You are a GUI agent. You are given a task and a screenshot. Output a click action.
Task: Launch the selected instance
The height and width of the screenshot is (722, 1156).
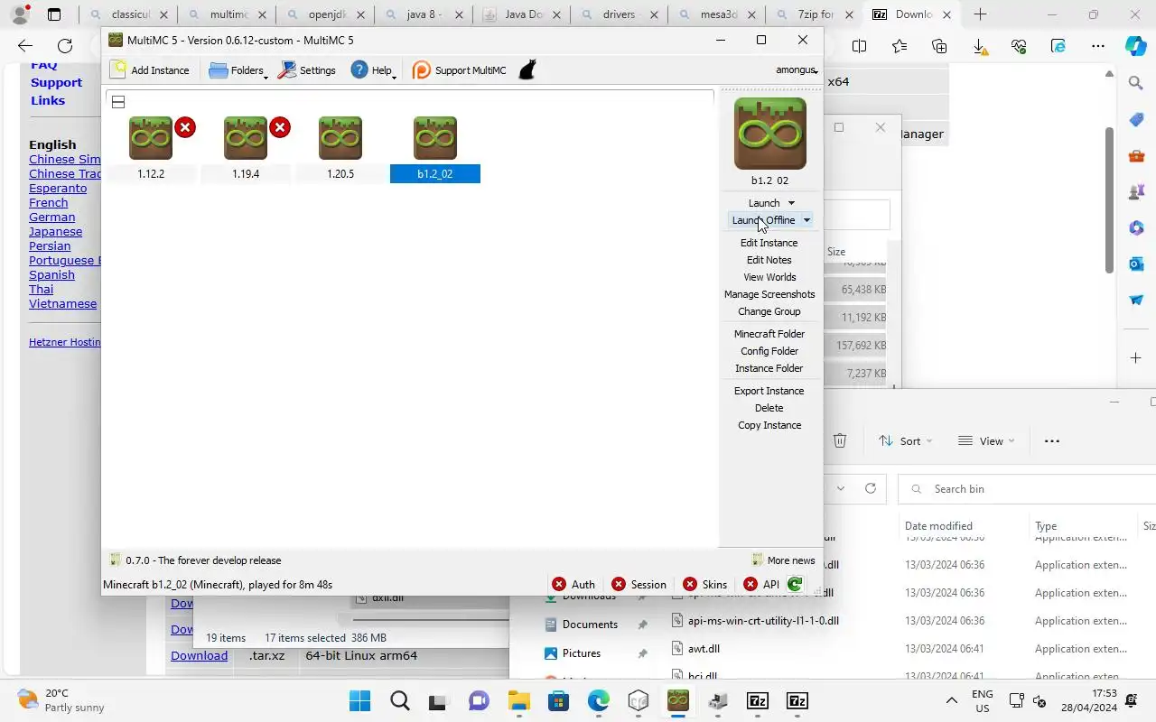pyautogui.click(x=763, y=203)
